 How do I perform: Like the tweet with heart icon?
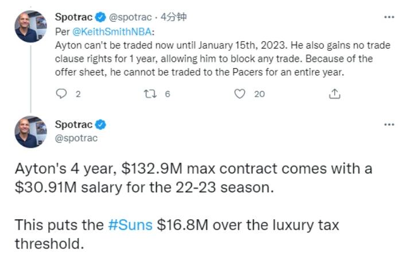coord(240,94)
